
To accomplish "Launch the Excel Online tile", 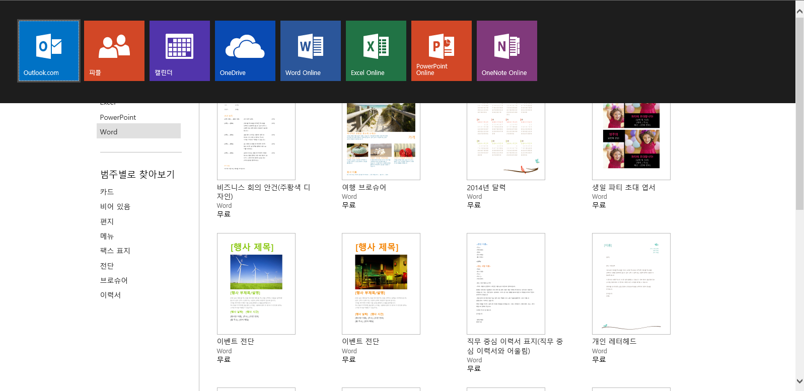I will tap(376, 51).
